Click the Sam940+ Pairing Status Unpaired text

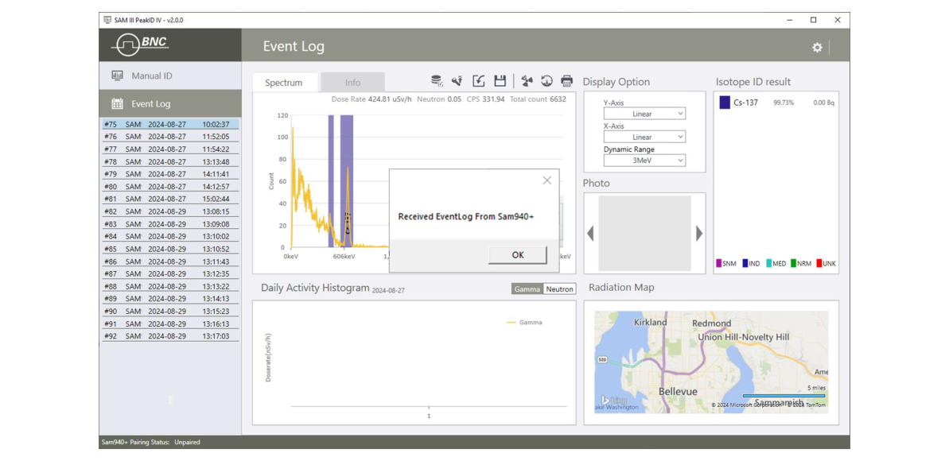[151, 442]
